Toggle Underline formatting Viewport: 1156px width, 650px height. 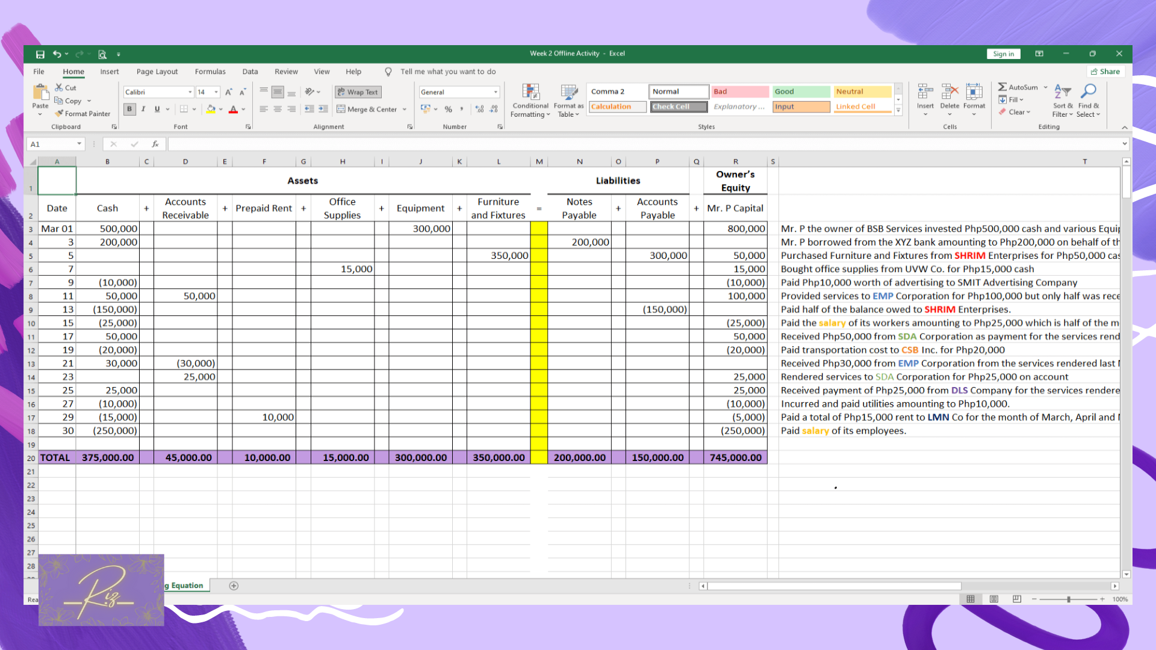pyautogui.click(x=157, y=109)
